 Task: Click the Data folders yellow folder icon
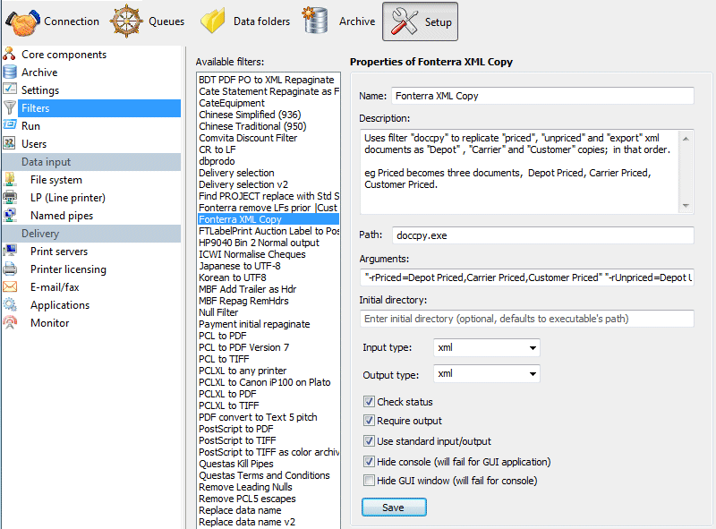[x=213, y=21]
